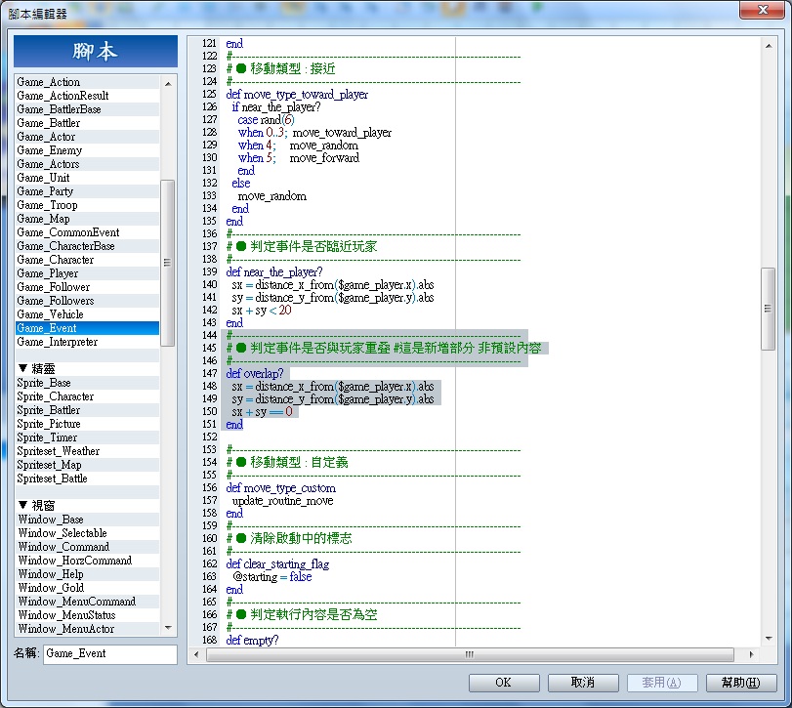Click the script list scroll-up arrow
The width and height of the screenshot is (792, 708).
[x=168, y=83]
